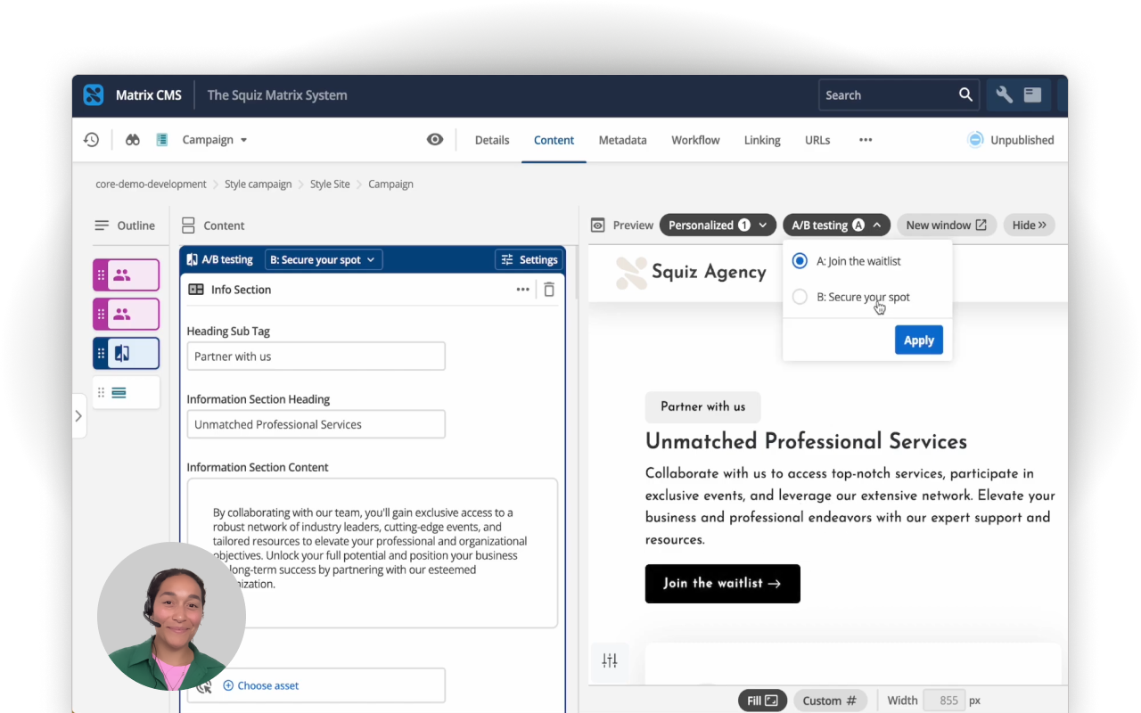Delete Info Section with the trash icon
Image resolution: width=1141 pixels, height=713 pixels.
(x=549, y=290)
